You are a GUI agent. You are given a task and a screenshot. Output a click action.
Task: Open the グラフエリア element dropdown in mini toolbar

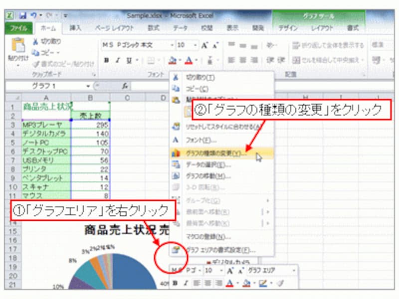294,271
